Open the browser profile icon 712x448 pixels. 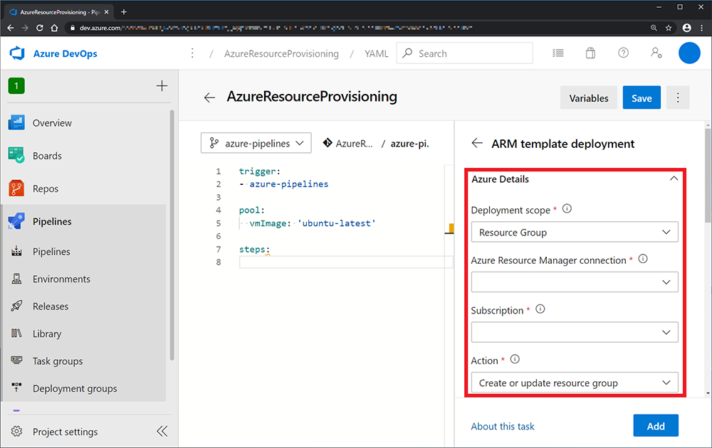(x=687, y=28)
